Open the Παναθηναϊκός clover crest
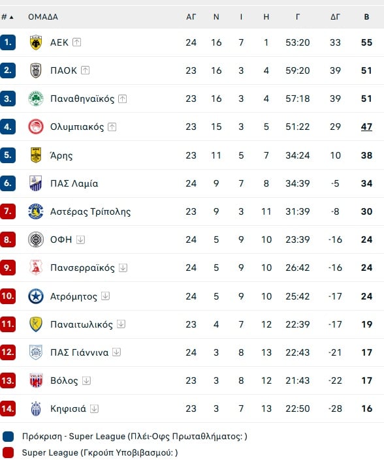384x464 pixels. point(36,99)
